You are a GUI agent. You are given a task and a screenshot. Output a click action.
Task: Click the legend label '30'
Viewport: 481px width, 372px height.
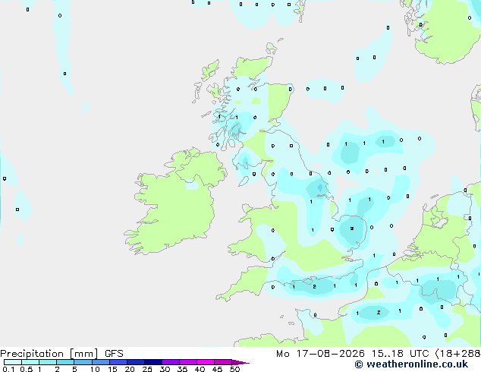165,369
